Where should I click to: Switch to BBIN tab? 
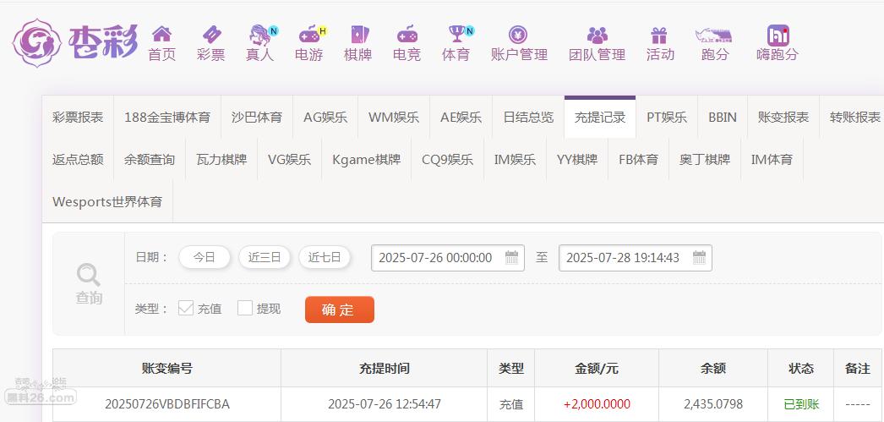pos(723,118)
